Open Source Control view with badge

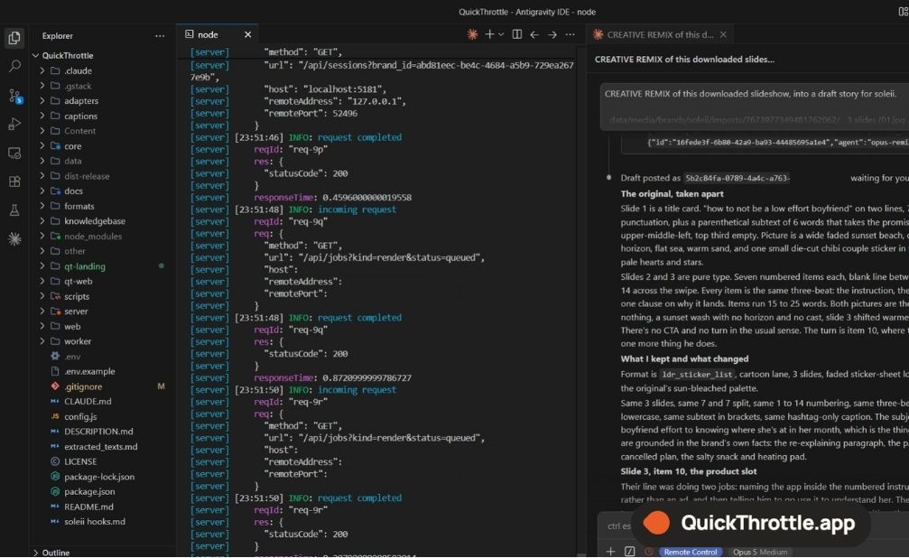15,96
